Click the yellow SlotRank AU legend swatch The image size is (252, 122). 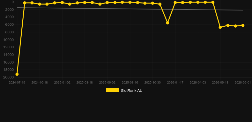113,90
